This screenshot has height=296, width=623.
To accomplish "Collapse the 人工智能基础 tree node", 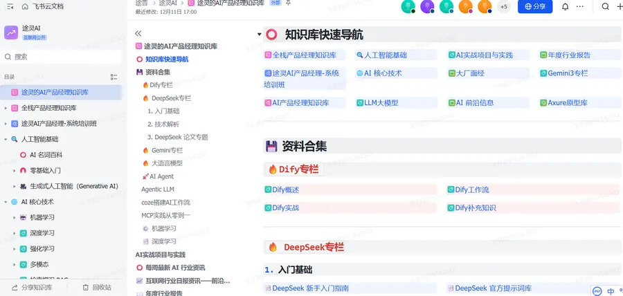I will (6, 139).
